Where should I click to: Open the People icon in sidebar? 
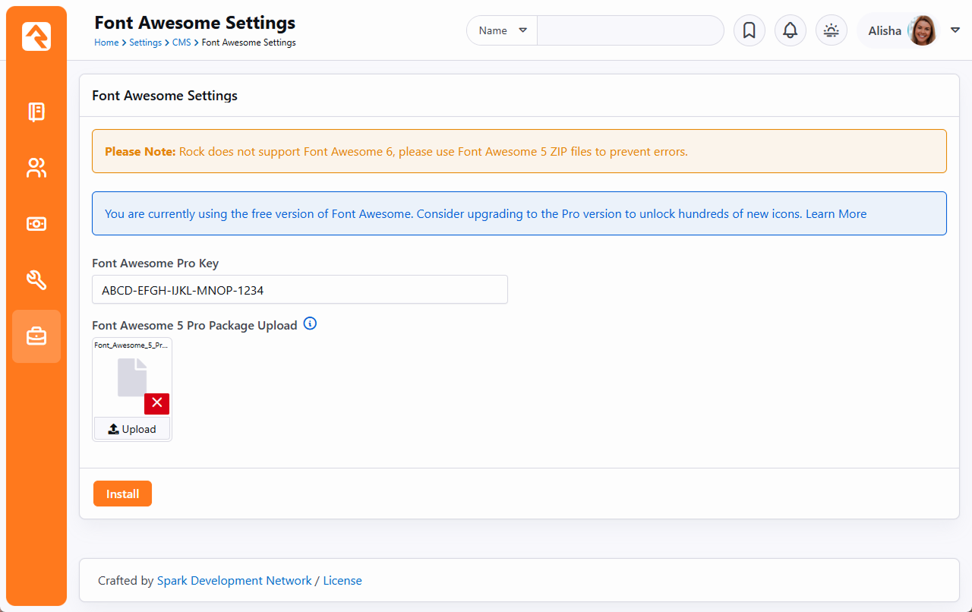point(36,168)
